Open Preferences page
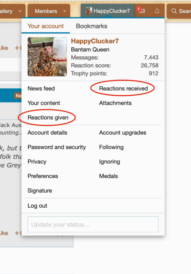This screenshot has width=191, height=274. click(42, 176)
